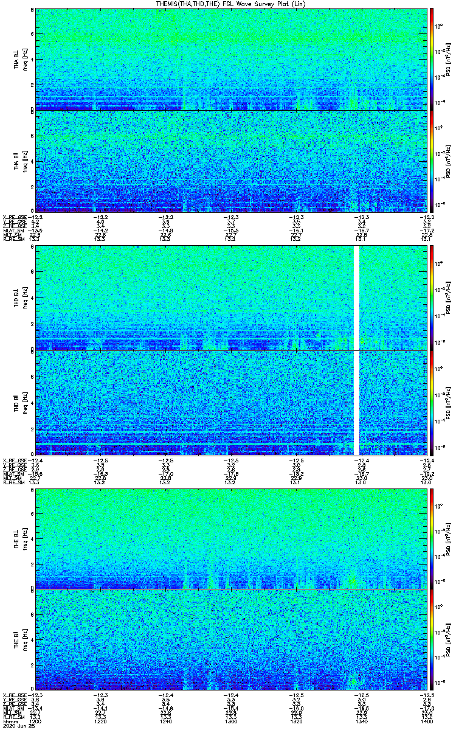Click inside the THA B⊥ spectrogram panel
Image resolution: width=456 pixels, height=730 pixels.
tap(231, 59)
